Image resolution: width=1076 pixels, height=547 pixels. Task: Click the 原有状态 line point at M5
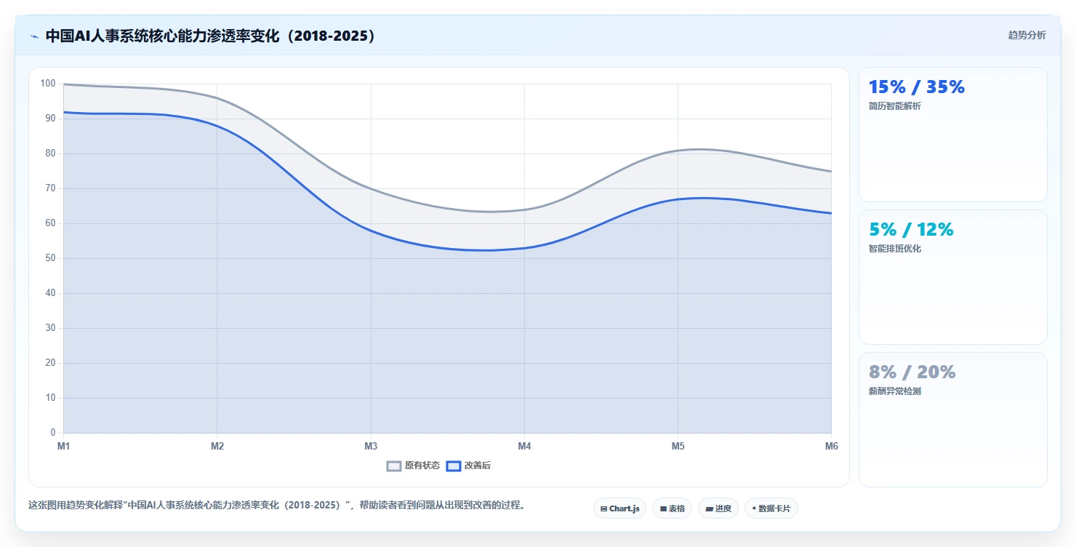pyautogui.click(x=678, y=151)
